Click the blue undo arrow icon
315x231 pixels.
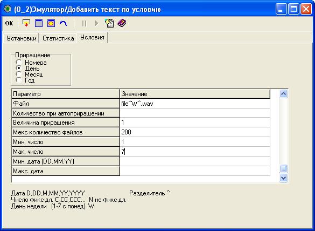64,23
